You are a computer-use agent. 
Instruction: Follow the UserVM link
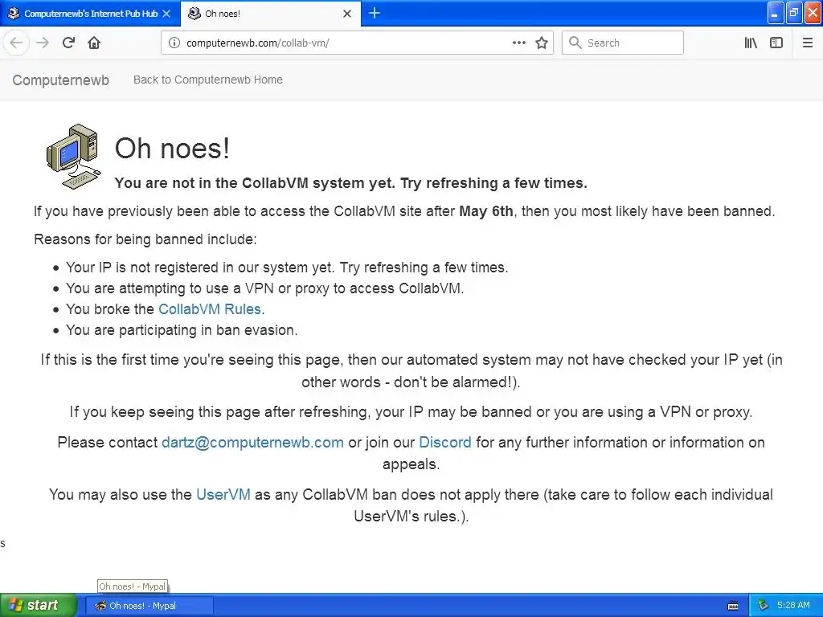pyautogui.click(x=223, y=494)
